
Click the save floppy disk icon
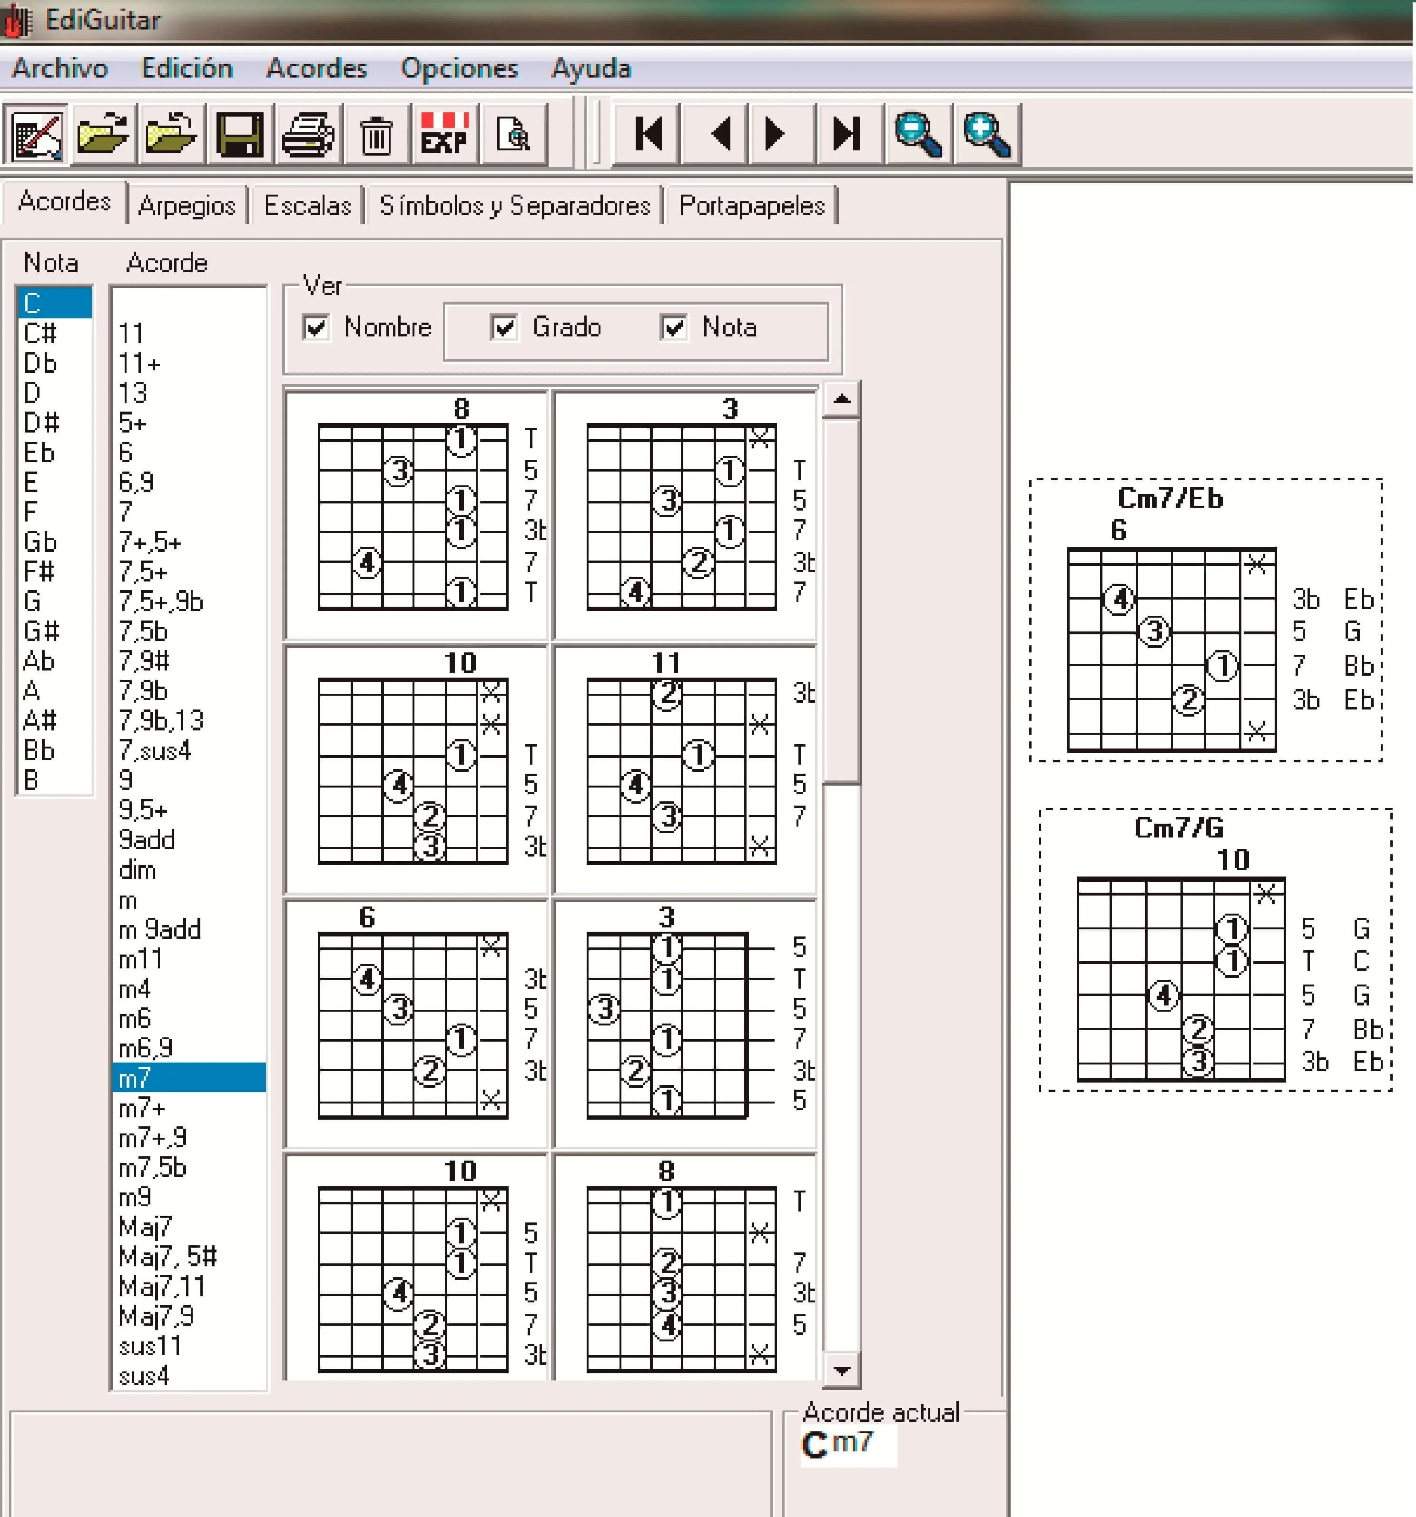coord(239,134)
